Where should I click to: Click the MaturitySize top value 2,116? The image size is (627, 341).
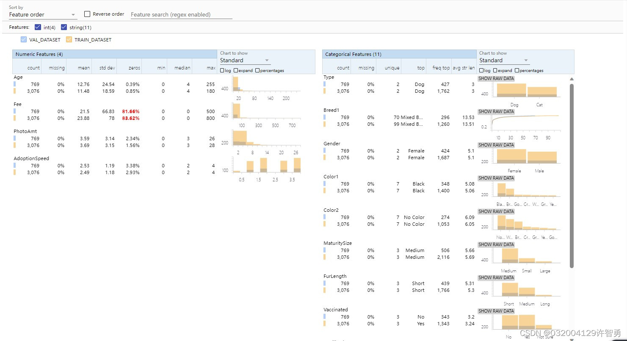click(443, 257)
